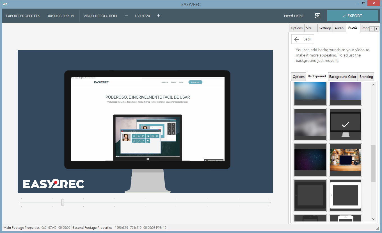Image resolution: width=382 pixels, height=233 pixels.
Task: Choose the blue blurred background thumbnail
Action: coord(310,94)
